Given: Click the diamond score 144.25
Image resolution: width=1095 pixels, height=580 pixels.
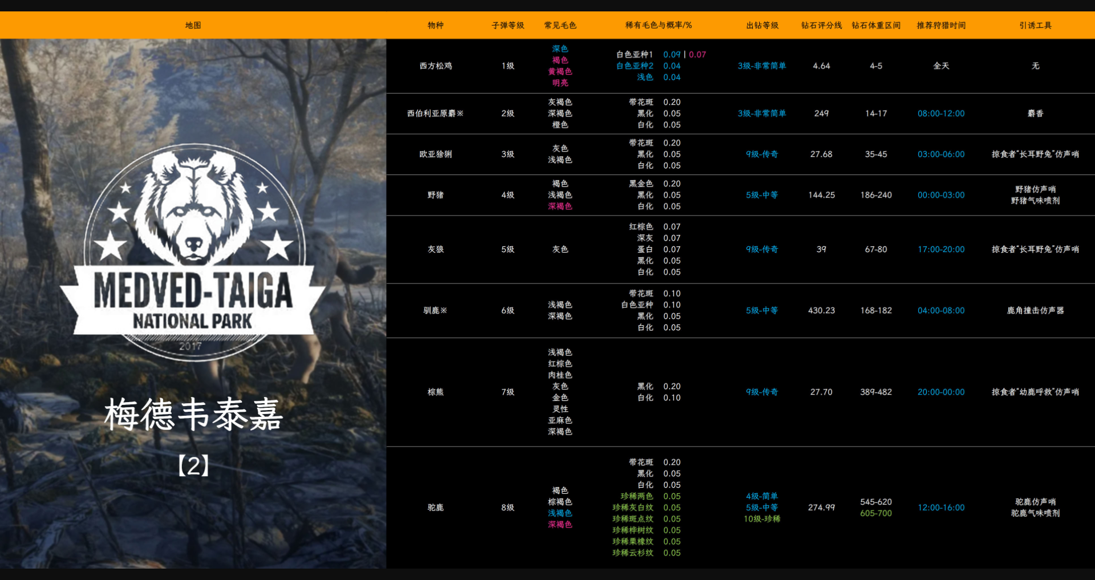Looking at the screenshot, I should click(x=822, y=195).
